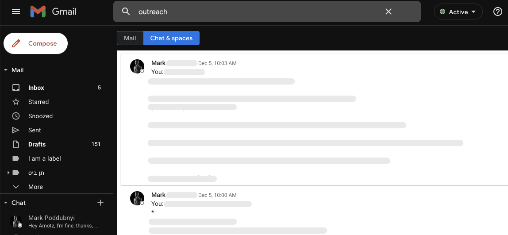Open the Inbox folder

click(36, 88)
